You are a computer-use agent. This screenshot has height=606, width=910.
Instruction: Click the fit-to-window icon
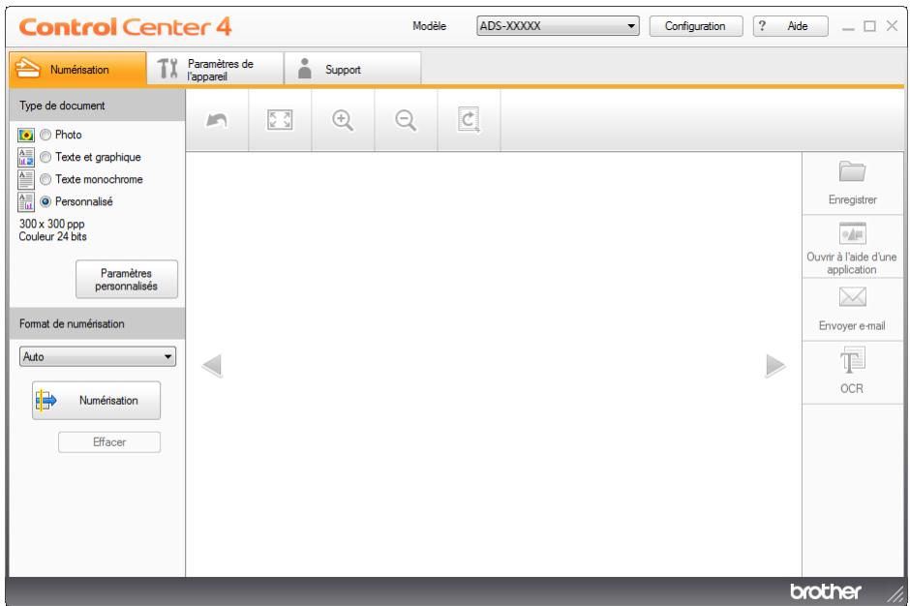280,120
